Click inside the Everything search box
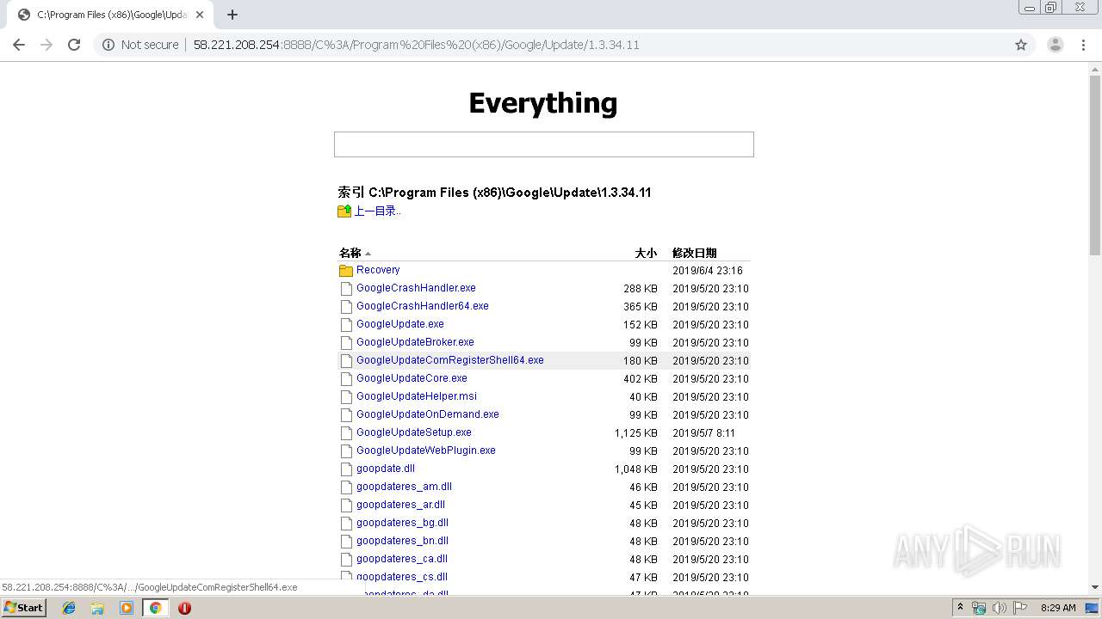 point(544,144)
